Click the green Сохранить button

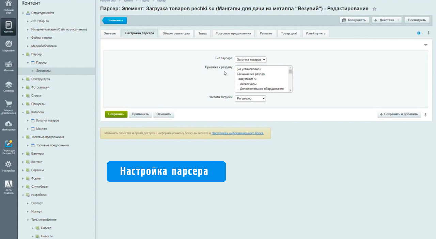(x=116, y=114)
